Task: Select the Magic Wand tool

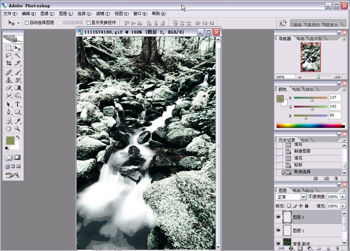Action: tap(18, 56)
